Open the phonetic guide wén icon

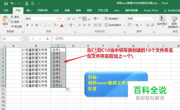71,25
